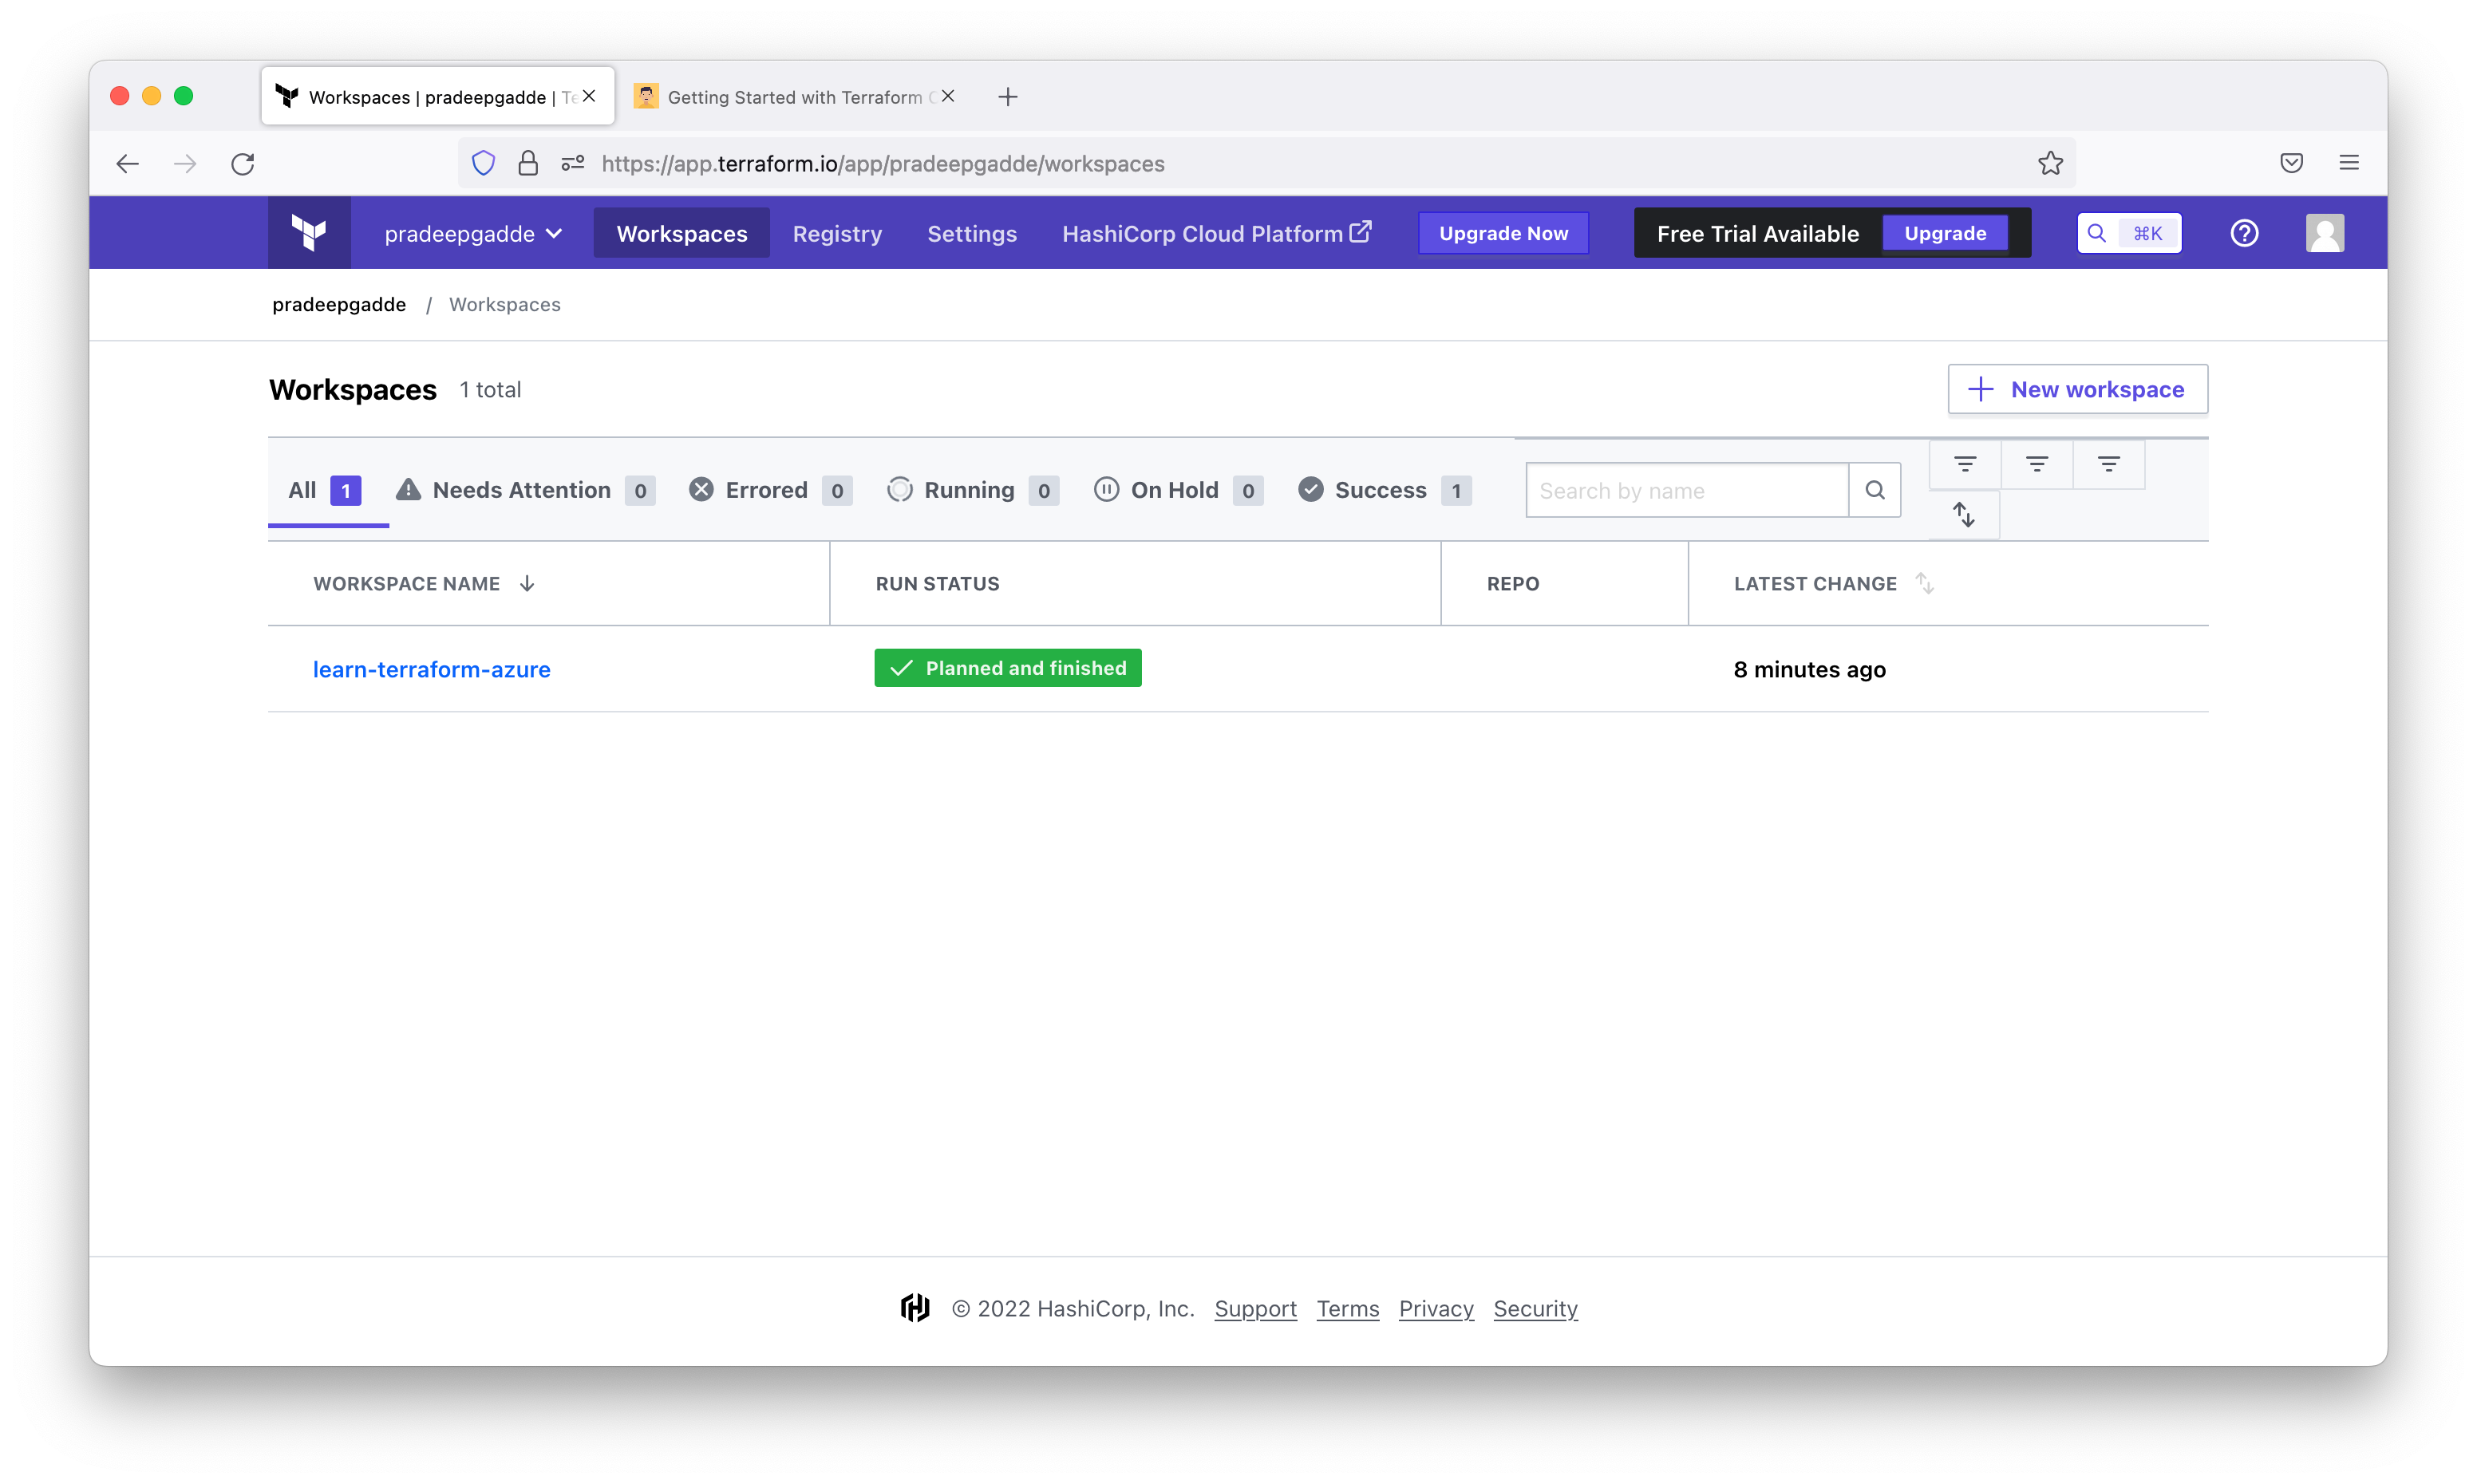The width and height of the screenshot is (2477, 1484).
Task: Click the padlock site security icon
Action: click(x=528, y=163)
